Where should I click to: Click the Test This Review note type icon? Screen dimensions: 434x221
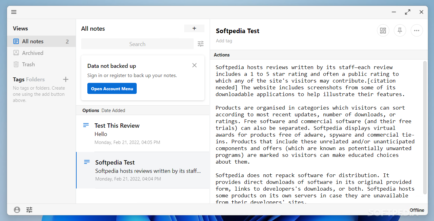(x=86, y=125)
